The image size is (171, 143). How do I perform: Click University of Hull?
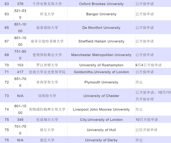(x=101, y=130)
